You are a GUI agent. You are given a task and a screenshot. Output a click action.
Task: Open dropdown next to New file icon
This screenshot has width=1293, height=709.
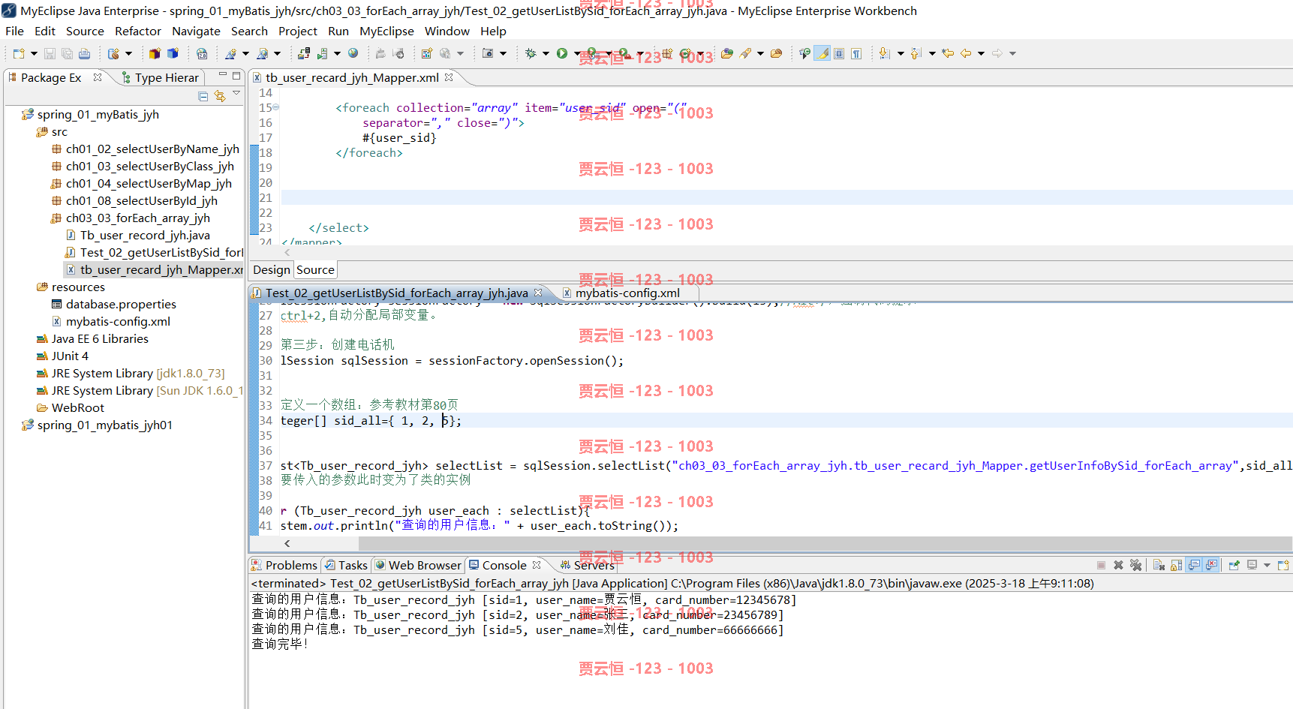click(x=34, y=53)
